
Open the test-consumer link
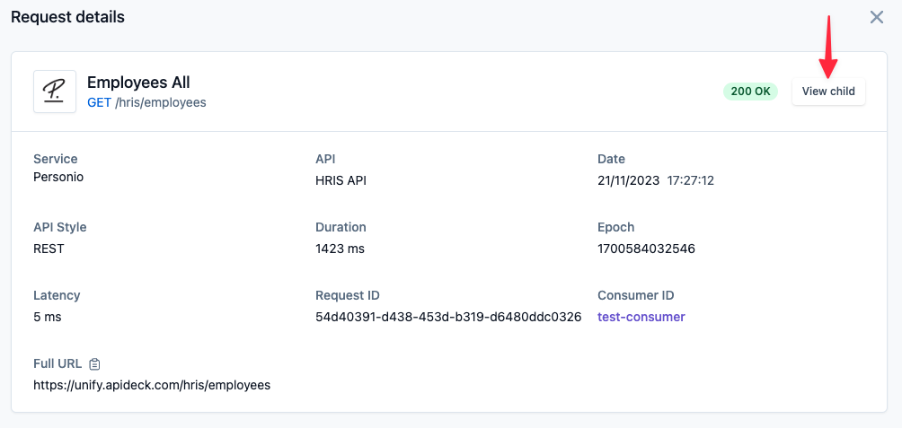[641, 317]
